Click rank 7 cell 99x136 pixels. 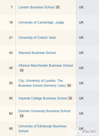tap(8, 7)
